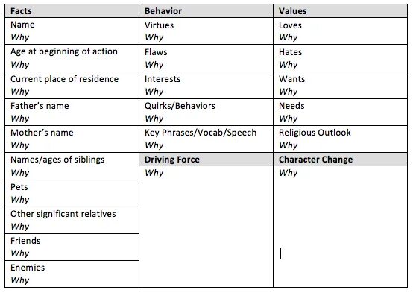Viewport: 413px width, 293px height.
Task: Select the Father's name cell
Action: click(72, 113)
